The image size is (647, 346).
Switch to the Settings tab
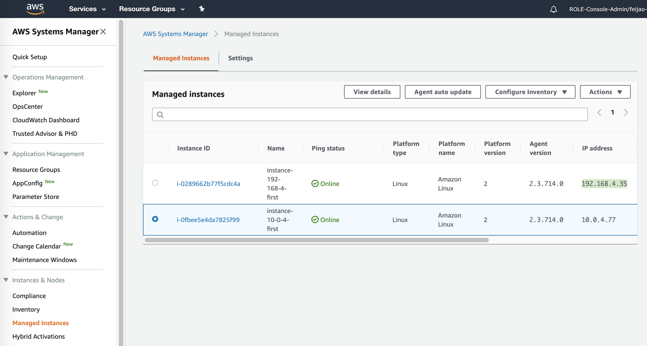pyautogui.click(x=240, y=58)
